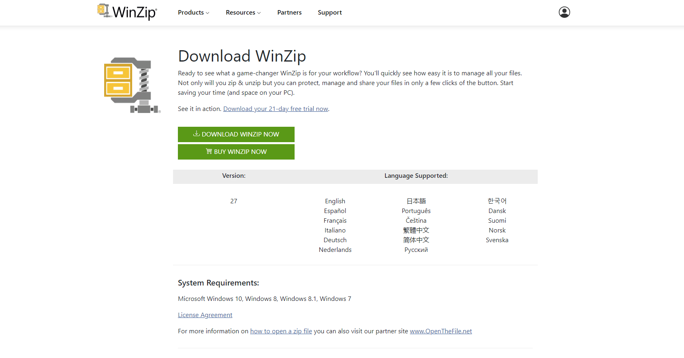This screenshot has width=684, height=358.
Task: Visit the www.OpenTheFile.net link
Action: pos(441,331)
